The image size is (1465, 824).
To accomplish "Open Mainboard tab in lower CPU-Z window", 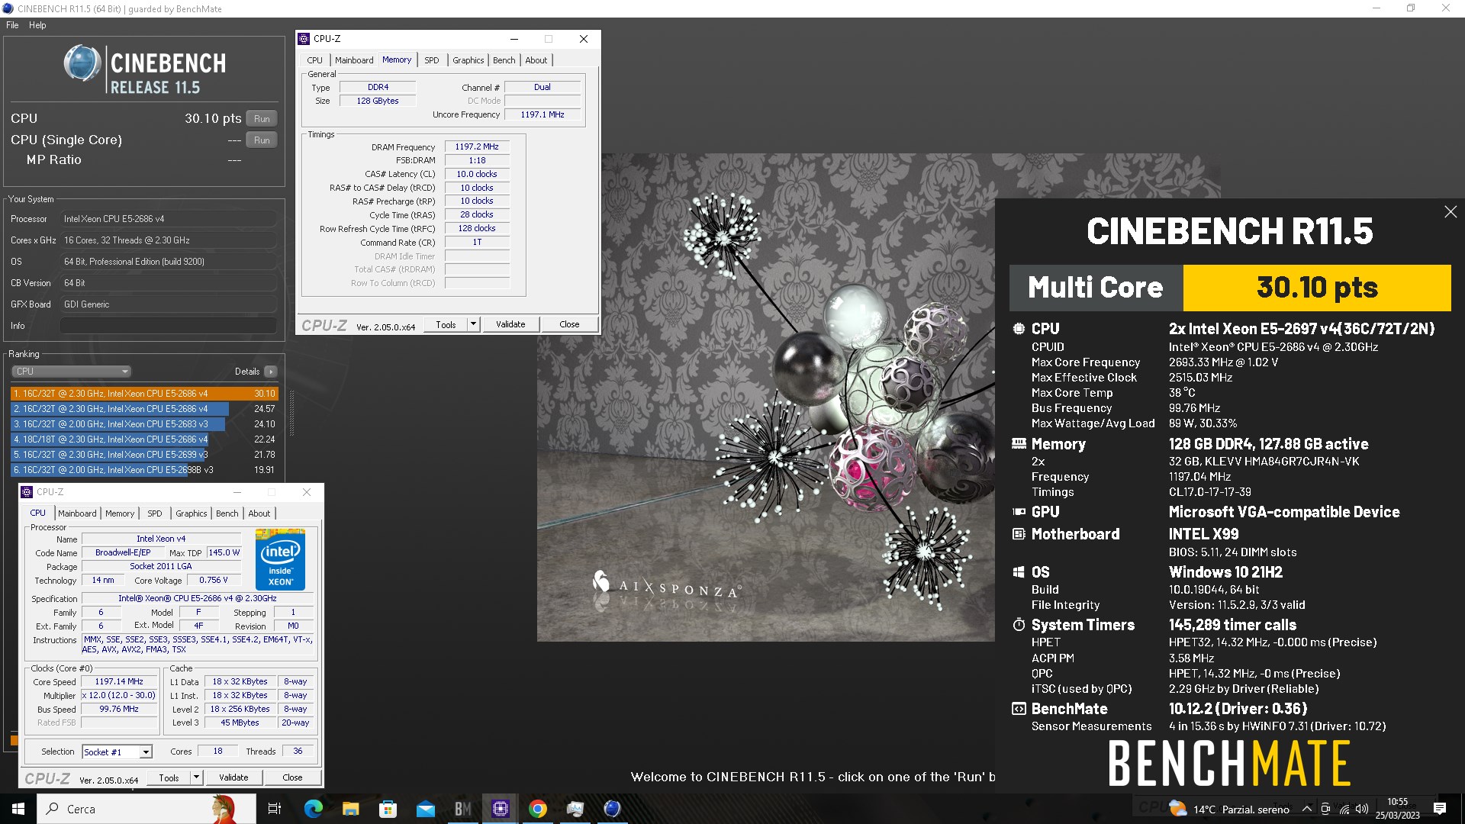I will 77,513.
